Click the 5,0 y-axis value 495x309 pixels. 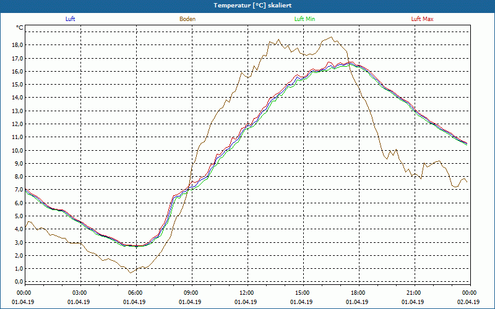point(19,216)
